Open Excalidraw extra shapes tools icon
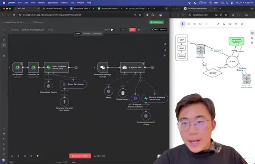This screenshot has height=164, width=255. [x=242, y=24]
